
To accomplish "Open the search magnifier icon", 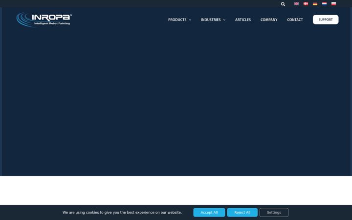I will [x=283, y=4].
